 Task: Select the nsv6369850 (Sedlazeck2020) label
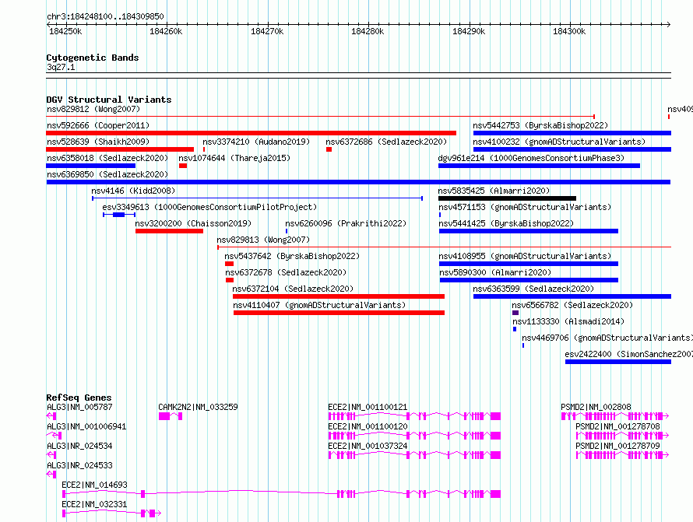coord(107,174)
